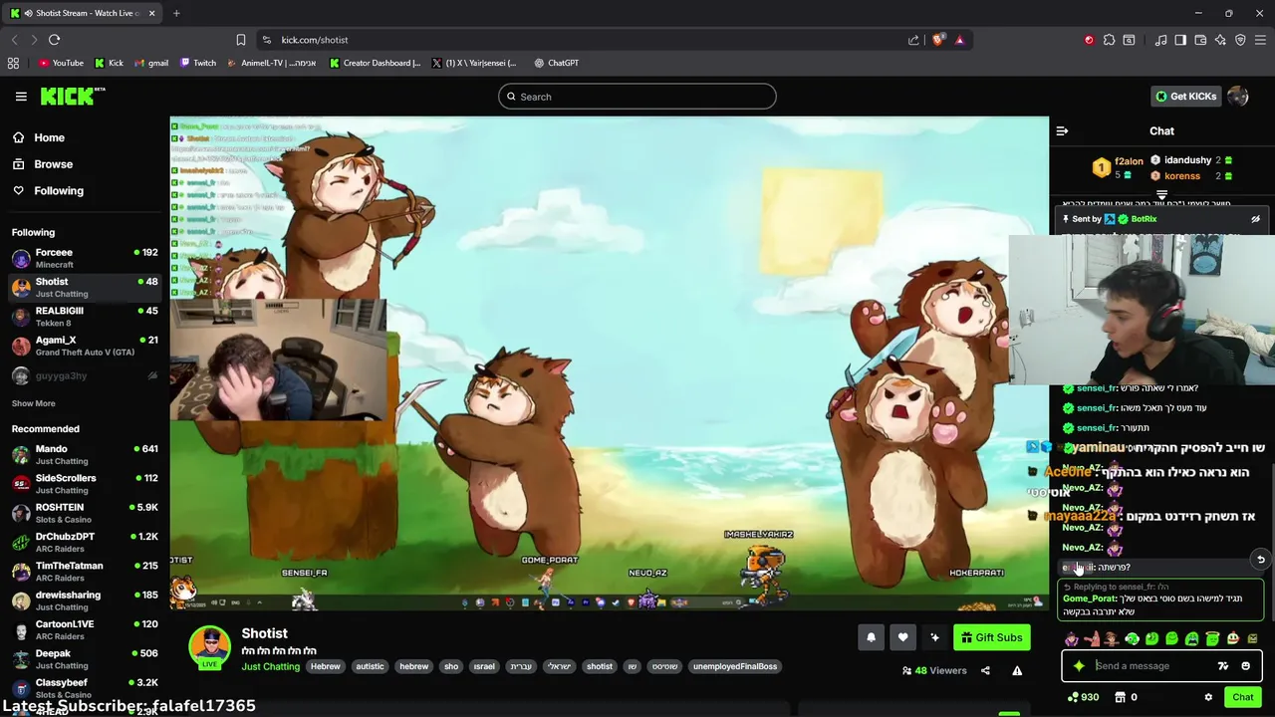
Task: Open 7TV emote menu in chat box
Action: point(1223,666)
